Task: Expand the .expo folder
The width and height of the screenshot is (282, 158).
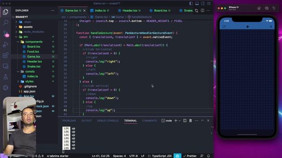Action: click(x=27, y=22)
